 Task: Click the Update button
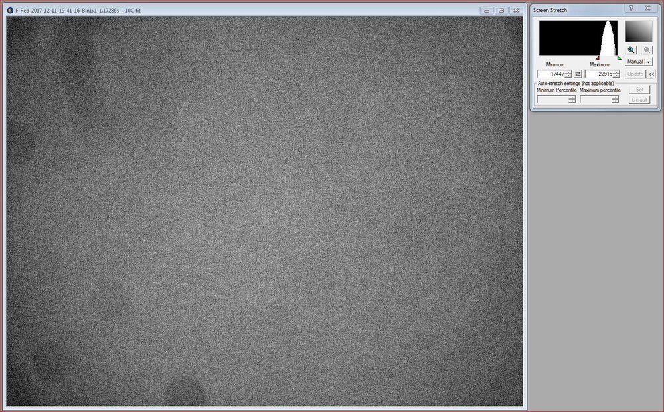coord(635,74)
